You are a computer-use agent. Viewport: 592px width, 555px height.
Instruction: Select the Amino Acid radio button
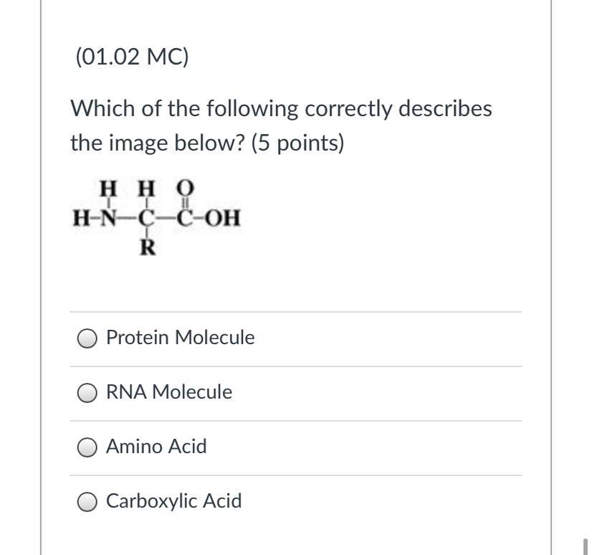pyautogui.click(x=88, y=447)
